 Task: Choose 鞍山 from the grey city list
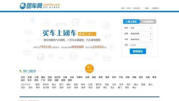[54, 84]
